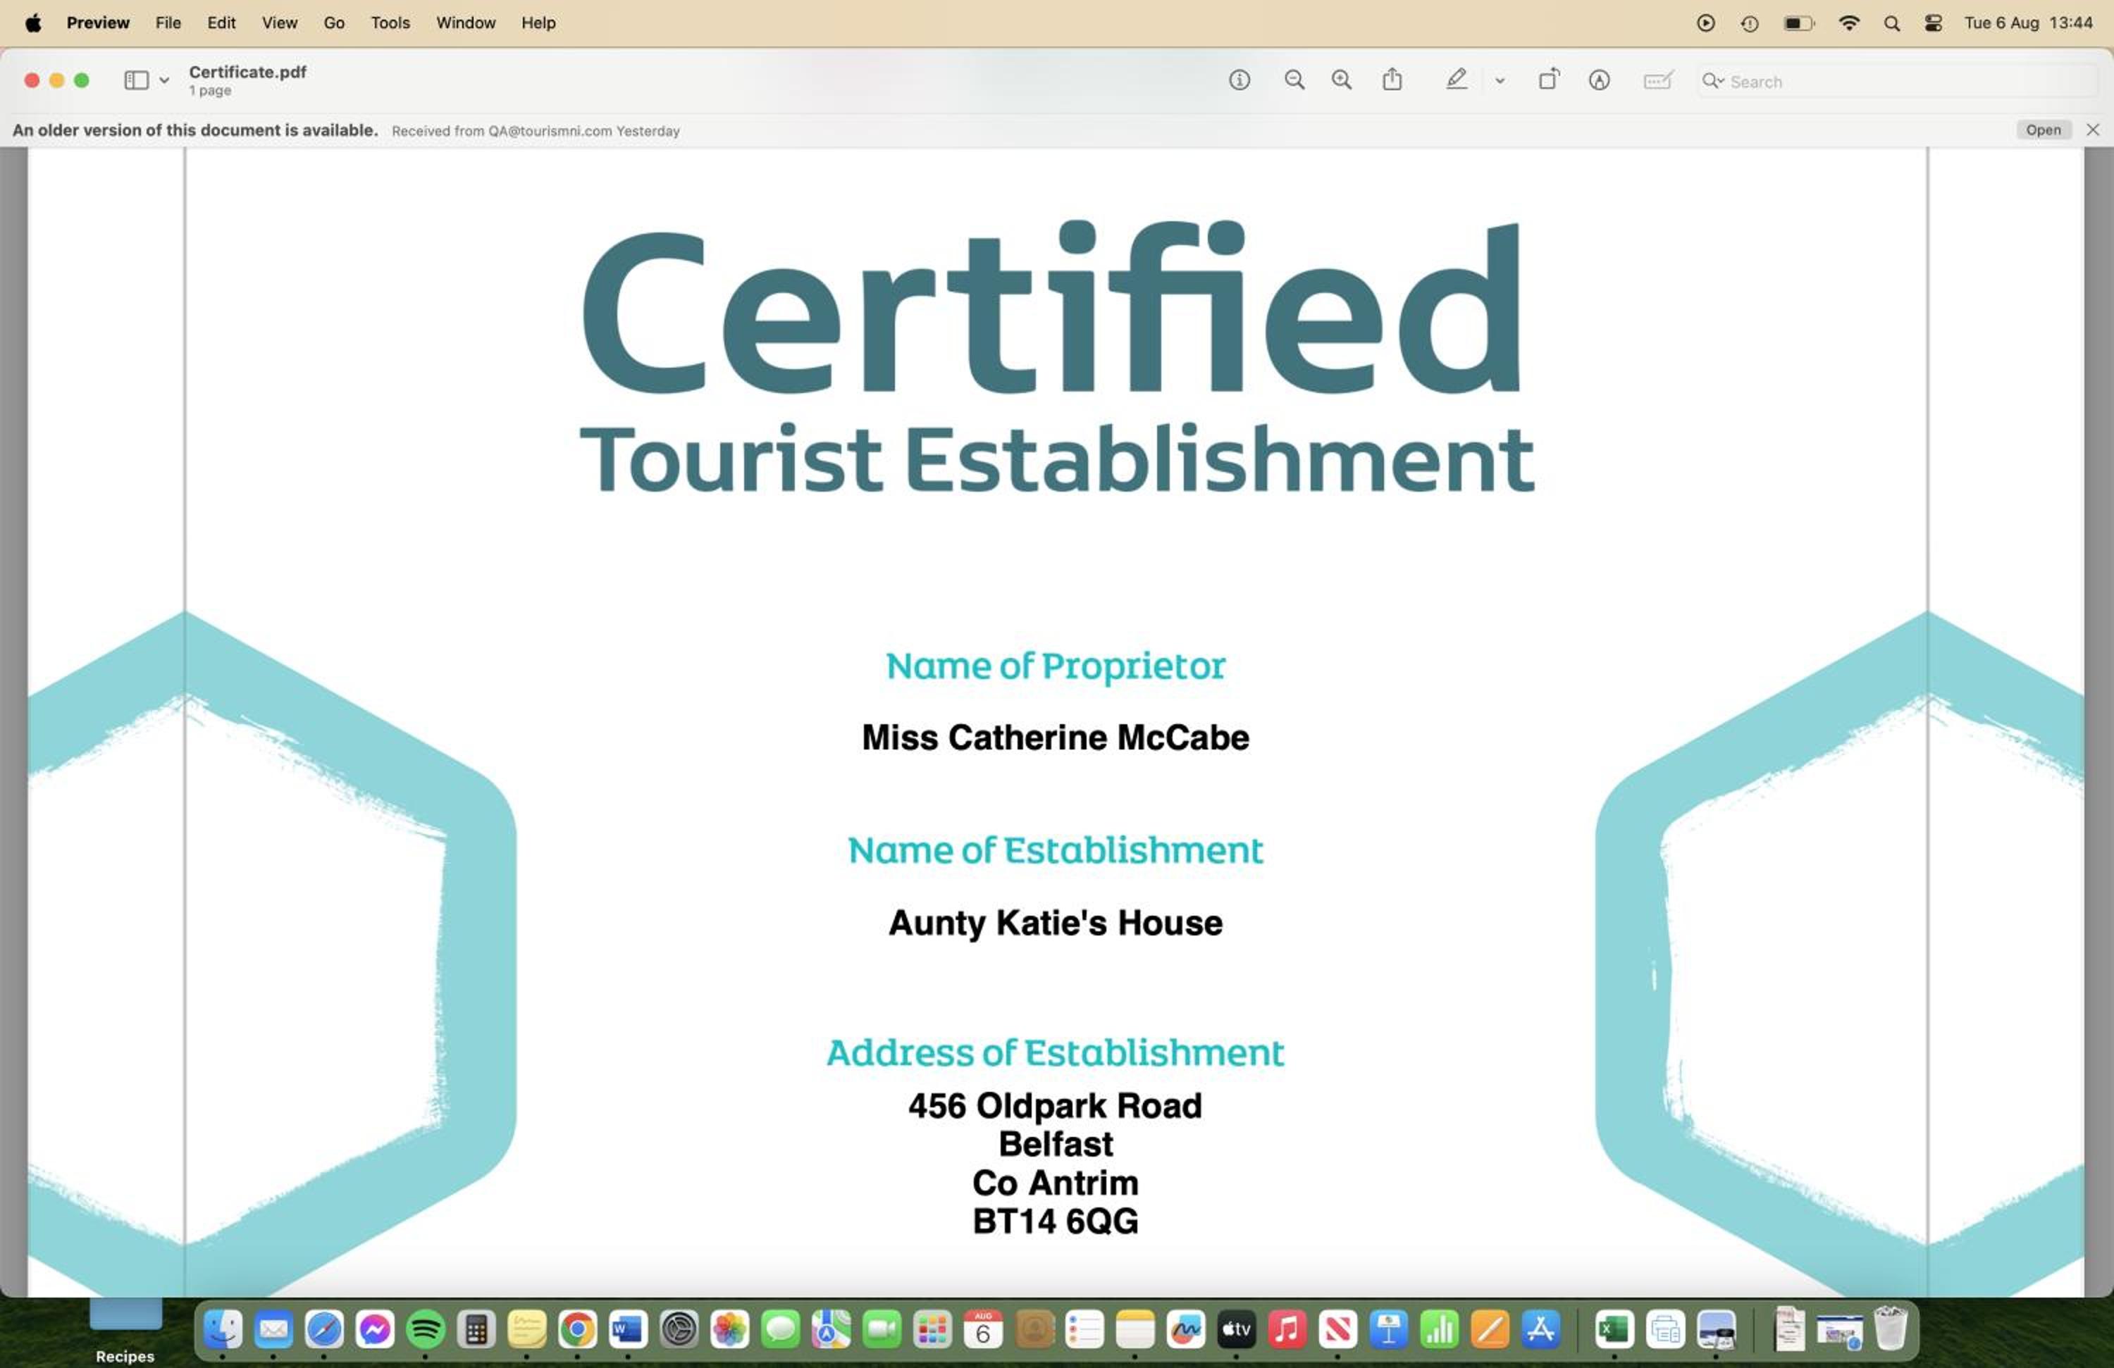
Task: Open Calculator from the Dock
Action: pyautogui.click(x=476, y=1329)
